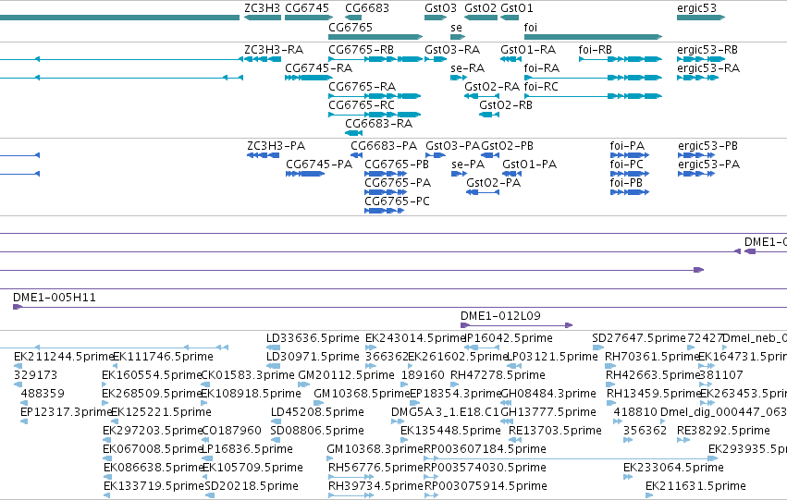Select EST LD45208.5prime
Image resolution: width=787 pixels, height=500 pixels.
coord(317,412)
